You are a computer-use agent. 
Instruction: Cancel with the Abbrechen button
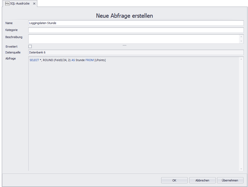(202, 180)
